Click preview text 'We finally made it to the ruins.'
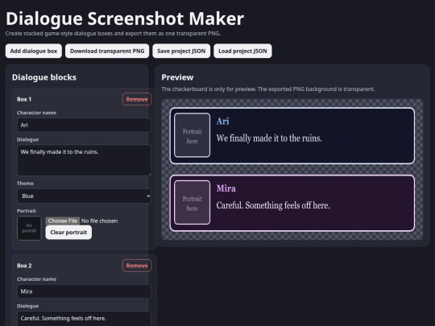435x326 pixels. pyautogui.click(x=269, y=138)
